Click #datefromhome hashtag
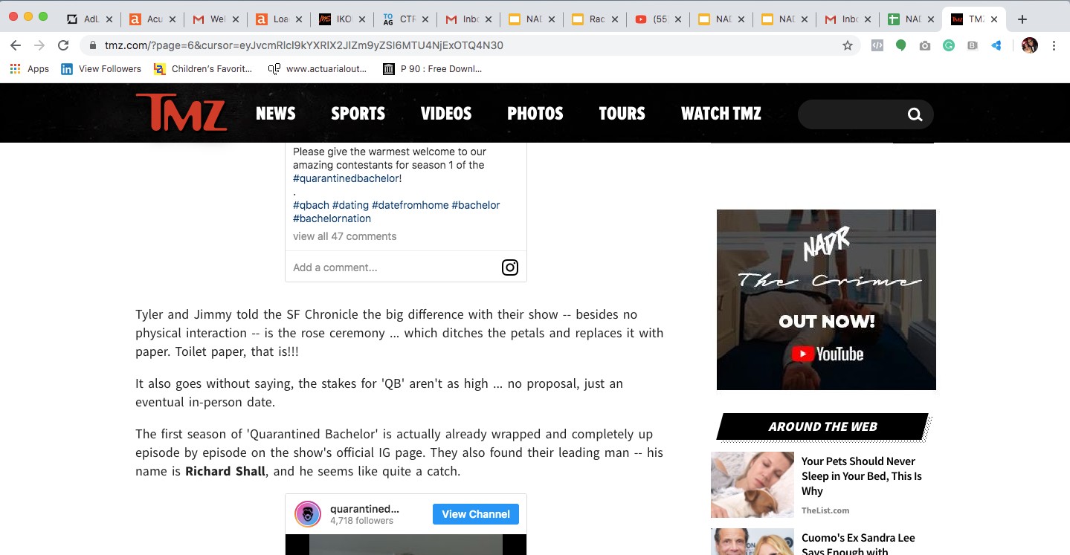The width and height of the screenshot is (1070, 555). pyautogui.click(x=410, y=205)
